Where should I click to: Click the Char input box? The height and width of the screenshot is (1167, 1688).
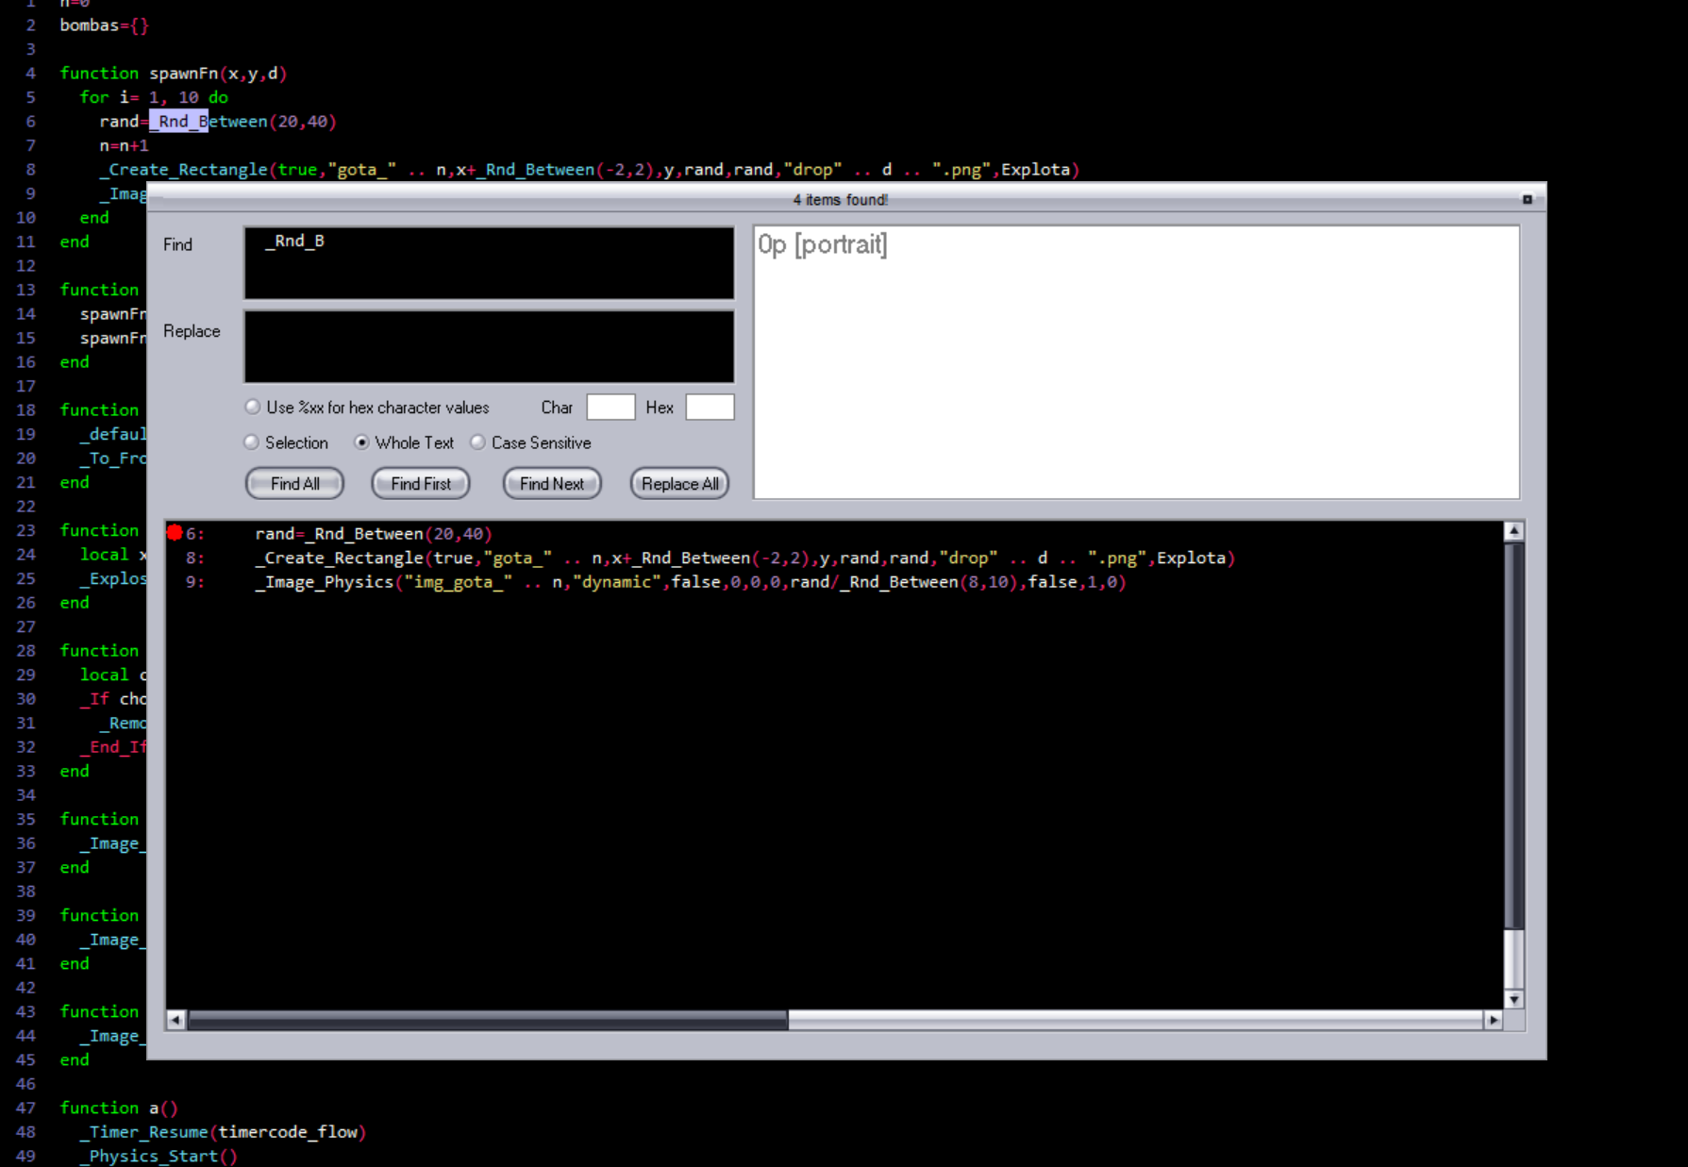610,408
